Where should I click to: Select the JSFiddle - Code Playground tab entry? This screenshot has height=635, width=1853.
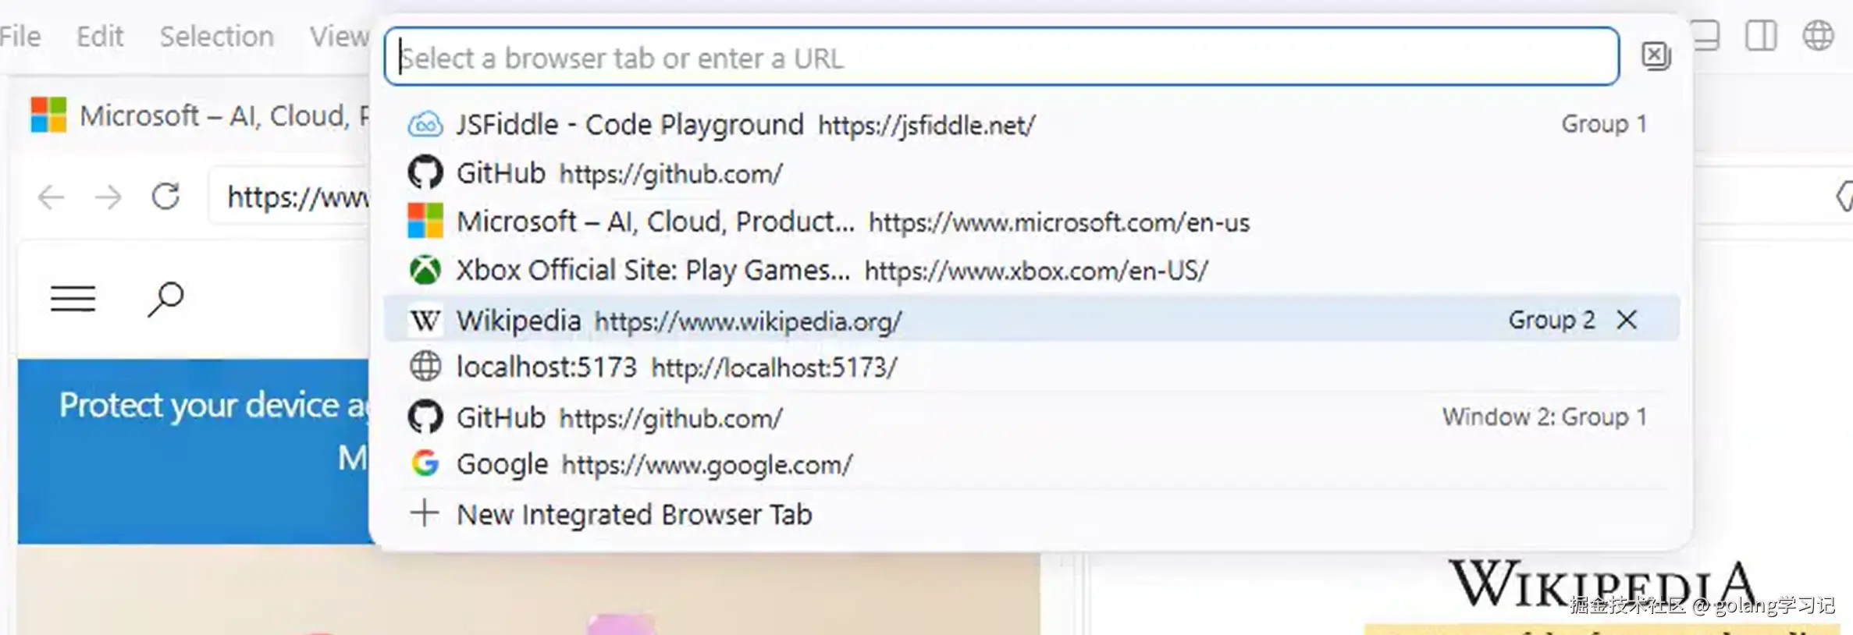[1031, 125]
